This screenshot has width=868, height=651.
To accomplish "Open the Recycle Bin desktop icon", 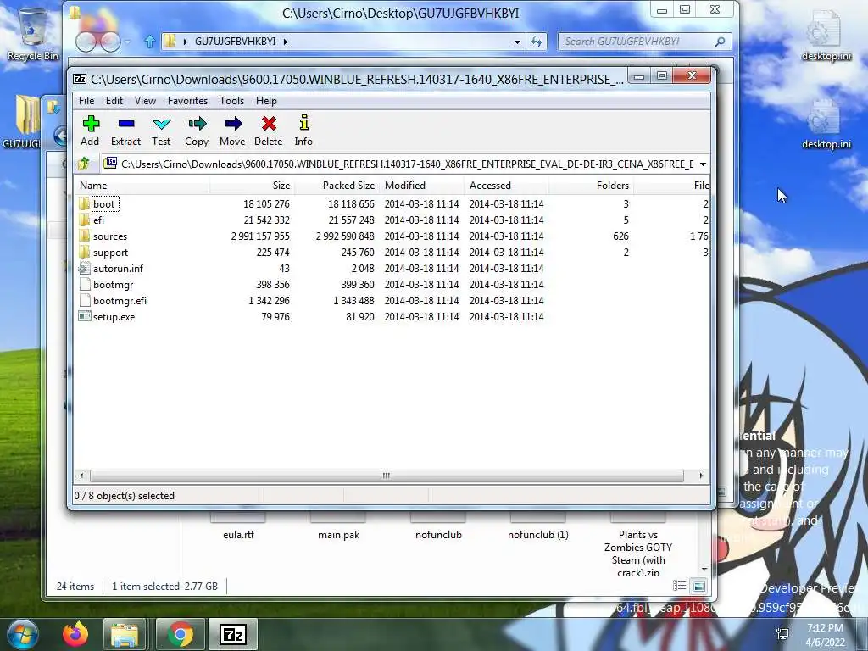I will coord(33,34).
